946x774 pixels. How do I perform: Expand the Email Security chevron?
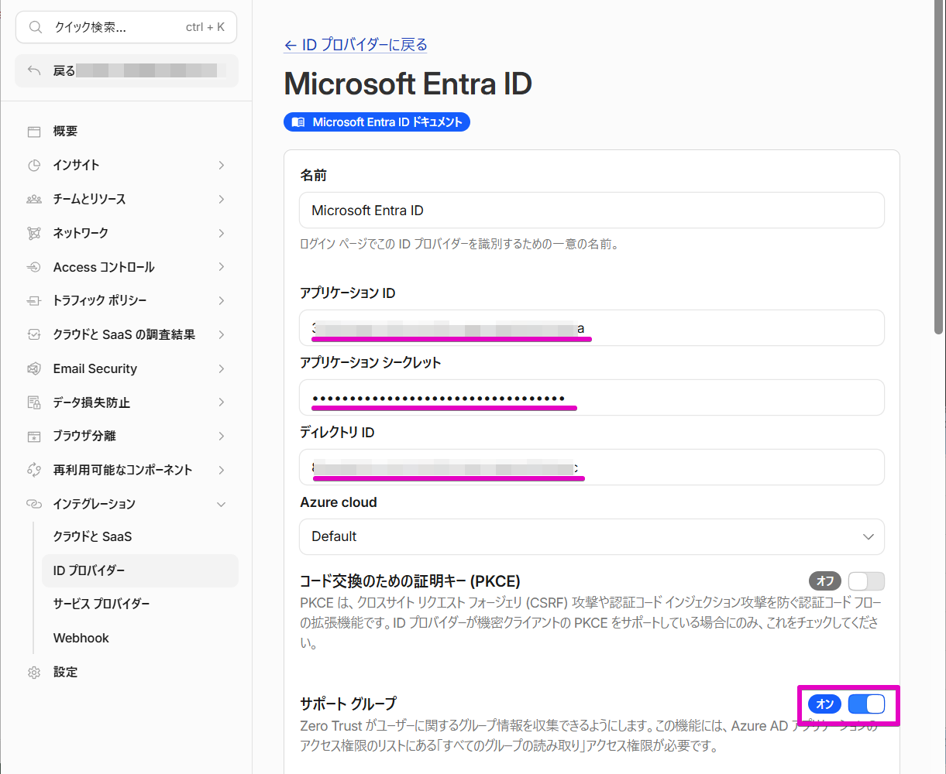pyautogui.click(x=222, y=368)
